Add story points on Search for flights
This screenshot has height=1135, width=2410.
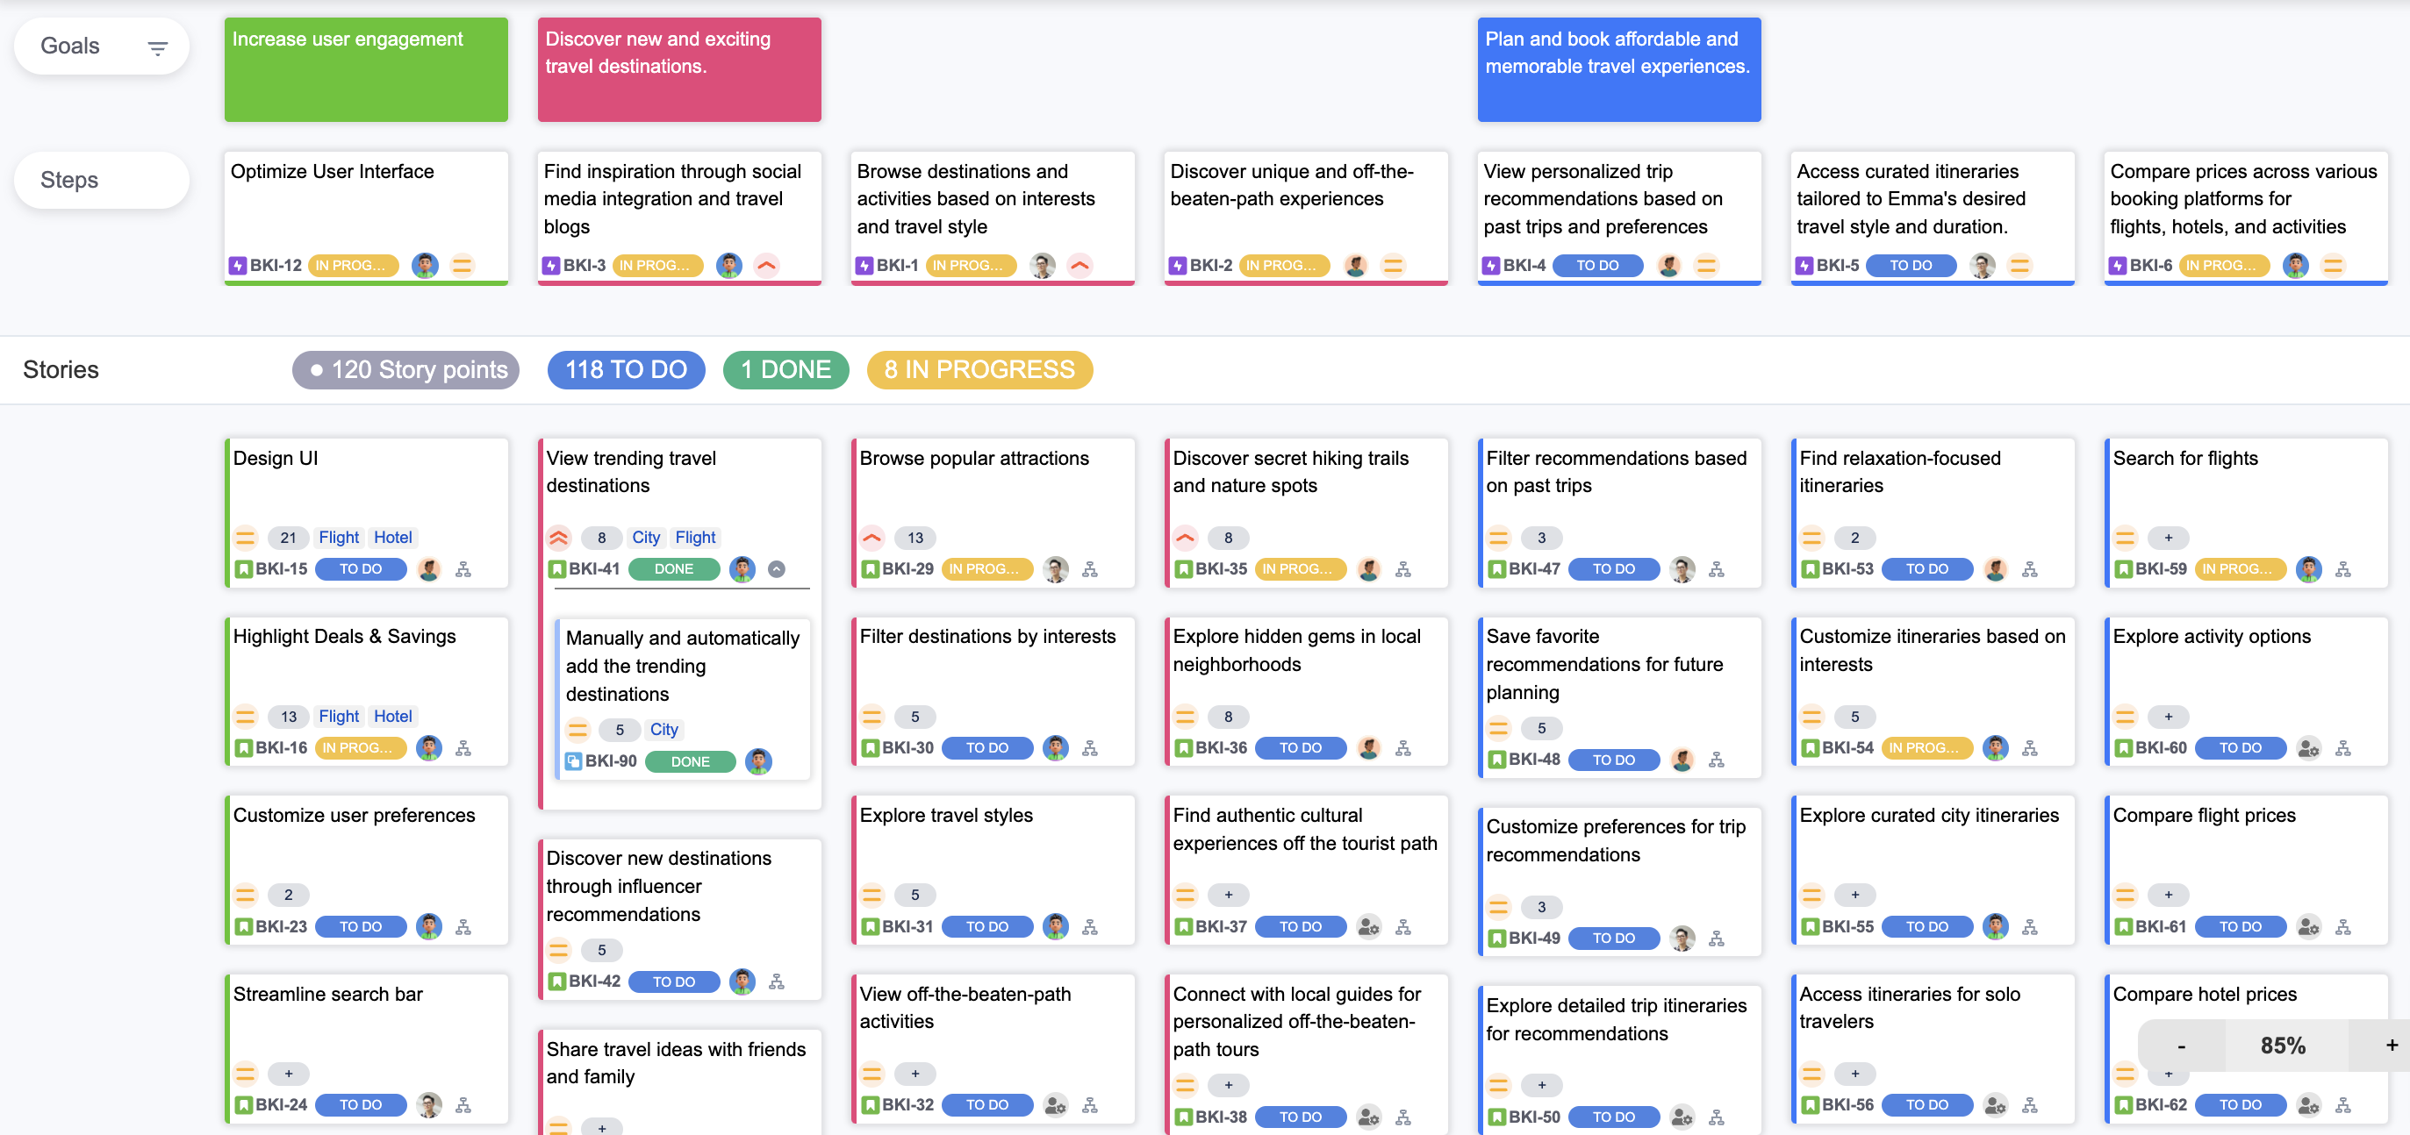tap(2168, 538)
